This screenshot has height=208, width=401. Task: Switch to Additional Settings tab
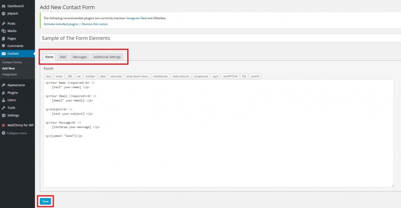[107, 57]
